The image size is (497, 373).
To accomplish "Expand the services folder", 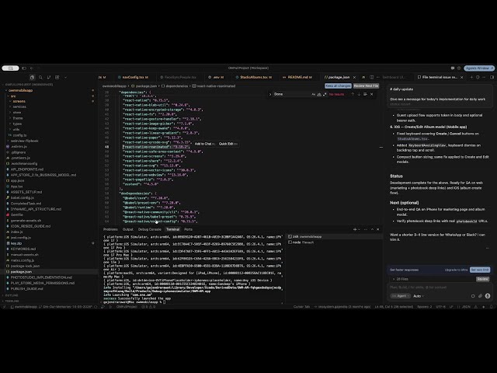I will pyautogui.click(x=49, y=106).
